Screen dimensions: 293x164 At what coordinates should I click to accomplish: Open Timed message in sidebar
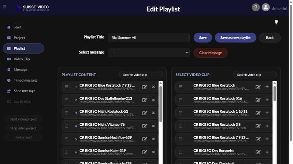pyautogui.click(x=23, y=80)
